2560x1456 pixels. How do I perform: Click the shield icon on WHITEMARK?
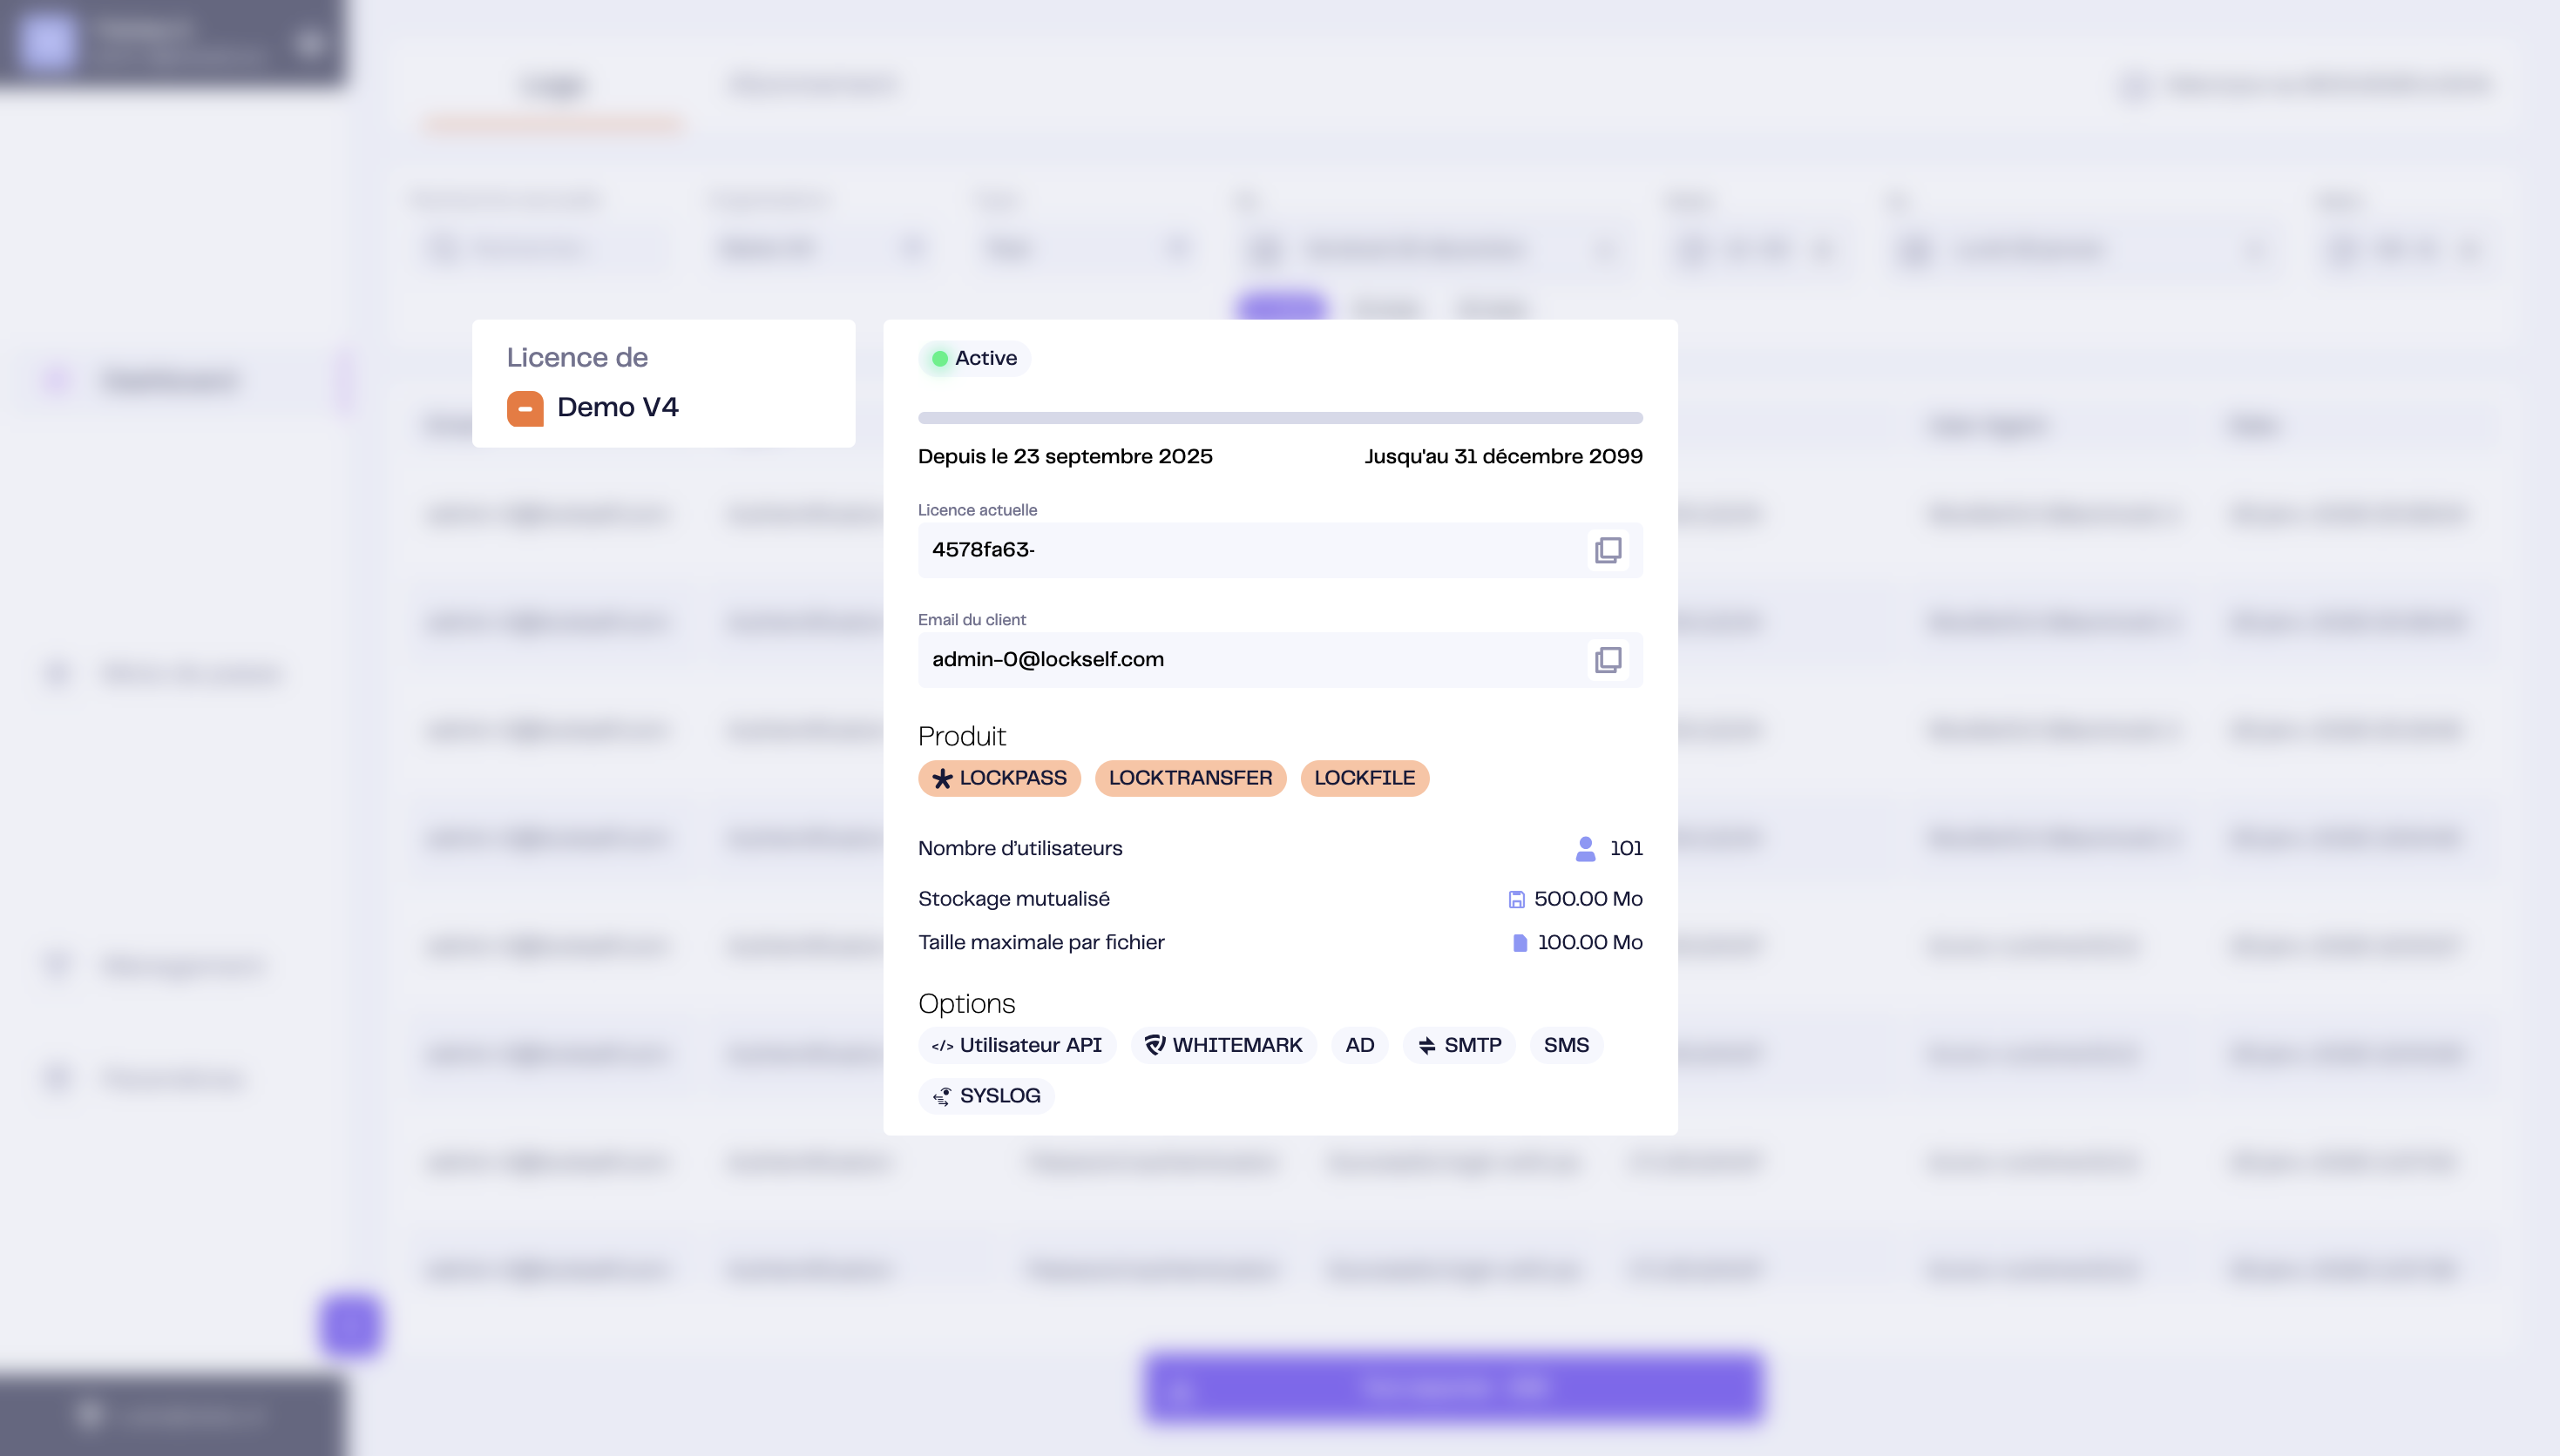click(1155, 1045)
